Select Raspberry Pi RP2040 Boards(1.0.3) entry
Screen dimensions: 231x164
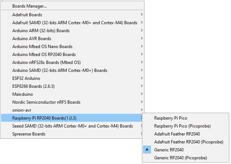(72, 118)
